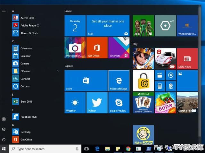Open Settings gear in Start sidebar
Image resolution: width=205 pixels, height=153 pixels.
[4, 129]
